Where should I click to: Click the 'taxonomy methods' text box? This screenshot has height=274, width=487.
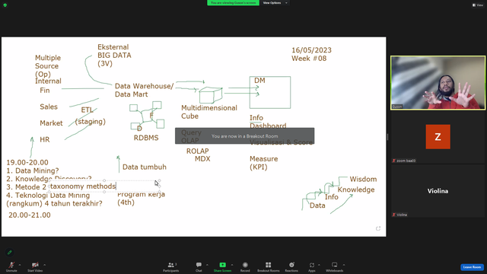104,186
